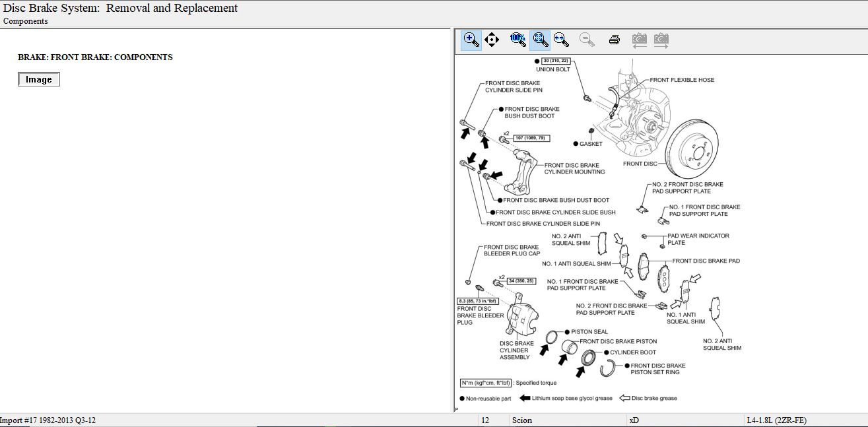Click torque value 8.3 (85, 73 in.*lbf)
The image size is (868, 427).
[x=477, y=301]
